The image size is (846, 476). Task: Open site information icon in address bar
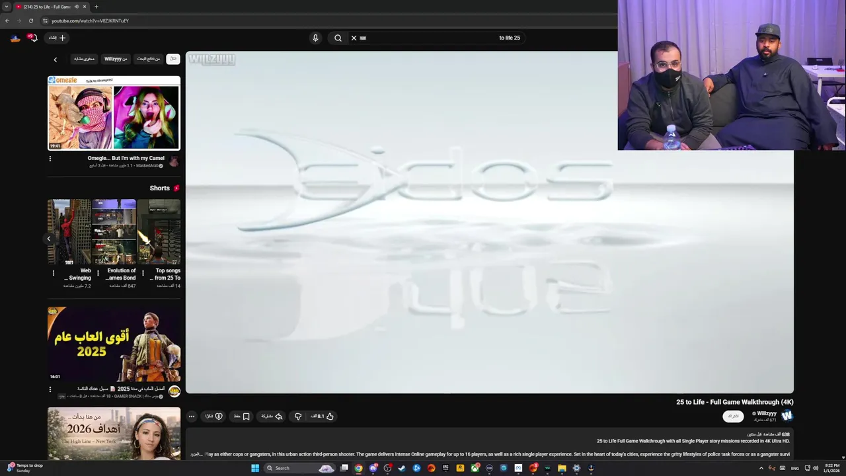coord(45,20)
